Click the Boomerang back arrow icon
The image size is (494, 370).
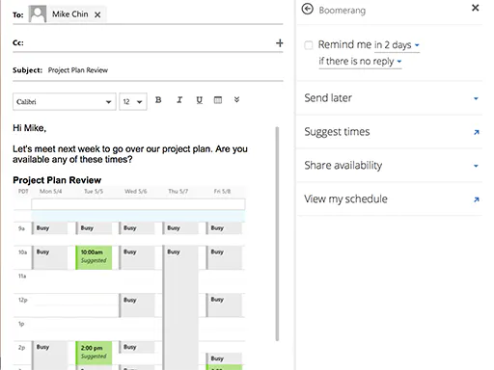coord(308,10)
